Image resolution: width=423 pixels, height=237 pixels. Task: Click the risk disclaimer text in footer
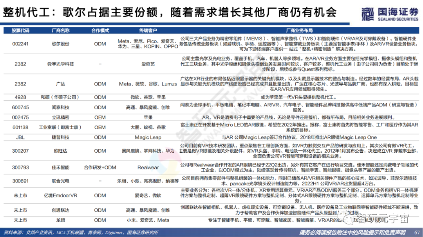click(352, 232)
